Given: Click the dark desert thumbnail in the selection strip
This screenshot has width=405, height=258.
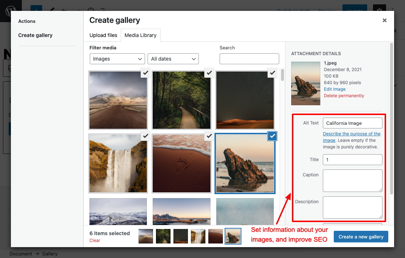Looking at the screenshot, I should [x=181, y=236].
